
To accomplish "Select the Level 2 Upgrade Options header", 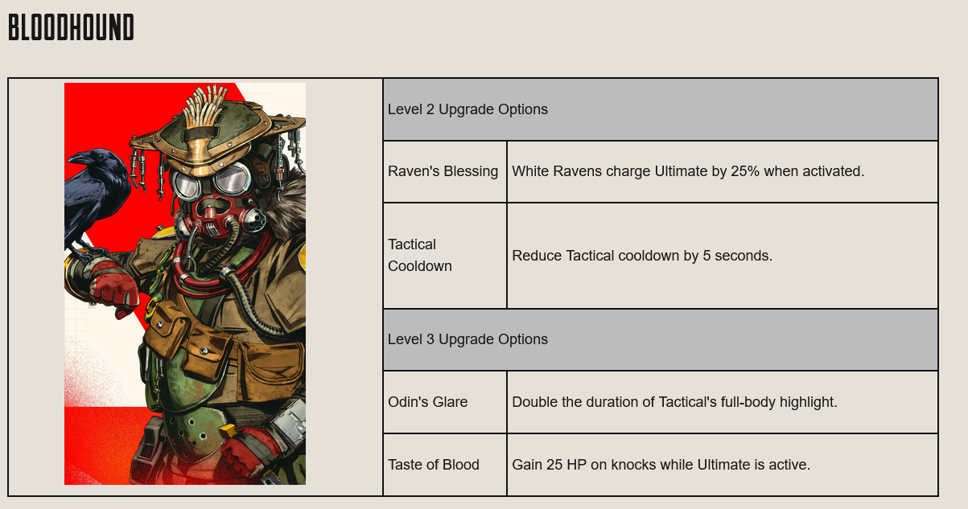I will (468, 109).
